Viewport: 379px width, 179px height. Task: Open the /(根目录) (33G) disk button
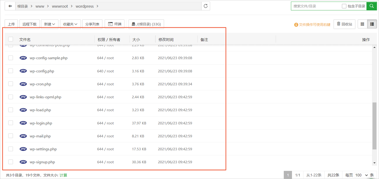(146, 24)
